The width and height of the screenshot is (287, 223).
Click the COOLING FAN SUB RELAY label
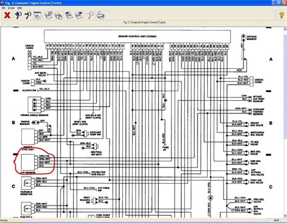98,173
